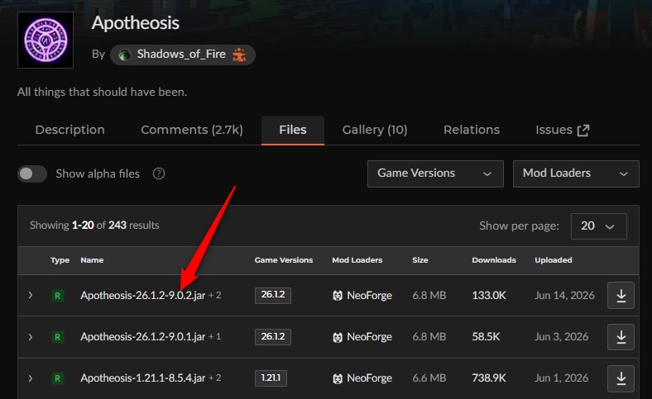
Task: Click the 26.1.2 version tag on the 9.0.2 row
Action: pyautogui.click(x=273, y=295)
